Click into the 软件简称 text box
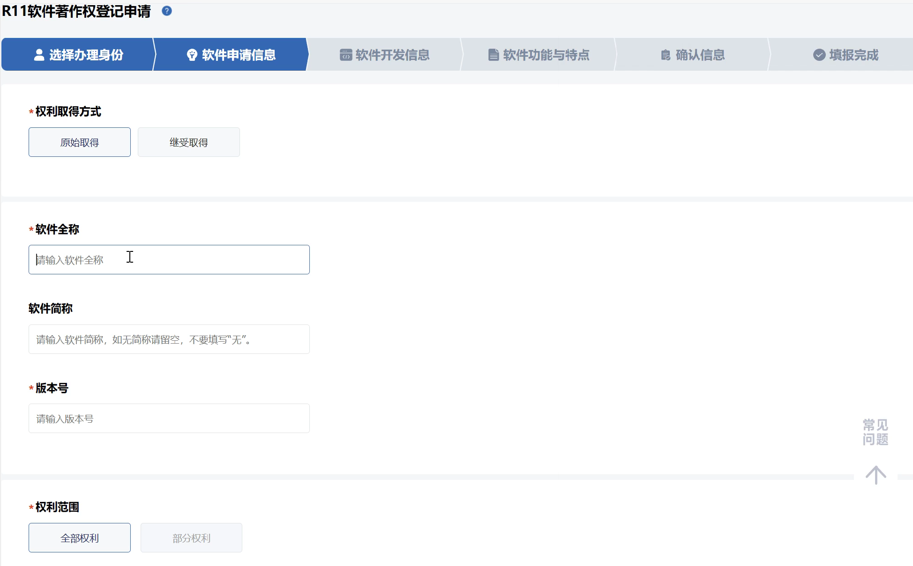This screenshot has width=913, height=566. (169, 339)
